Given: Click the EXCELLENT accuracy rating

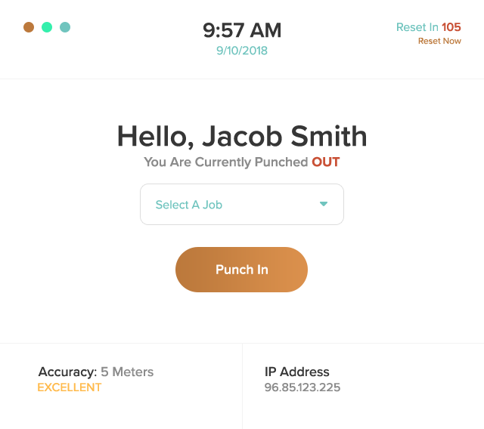Looking at the screenshot, I should (x=69, y=387).
